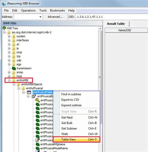Click the entPhysicalTable table grid icon
The image size is (148, 152).
[29, 92]
